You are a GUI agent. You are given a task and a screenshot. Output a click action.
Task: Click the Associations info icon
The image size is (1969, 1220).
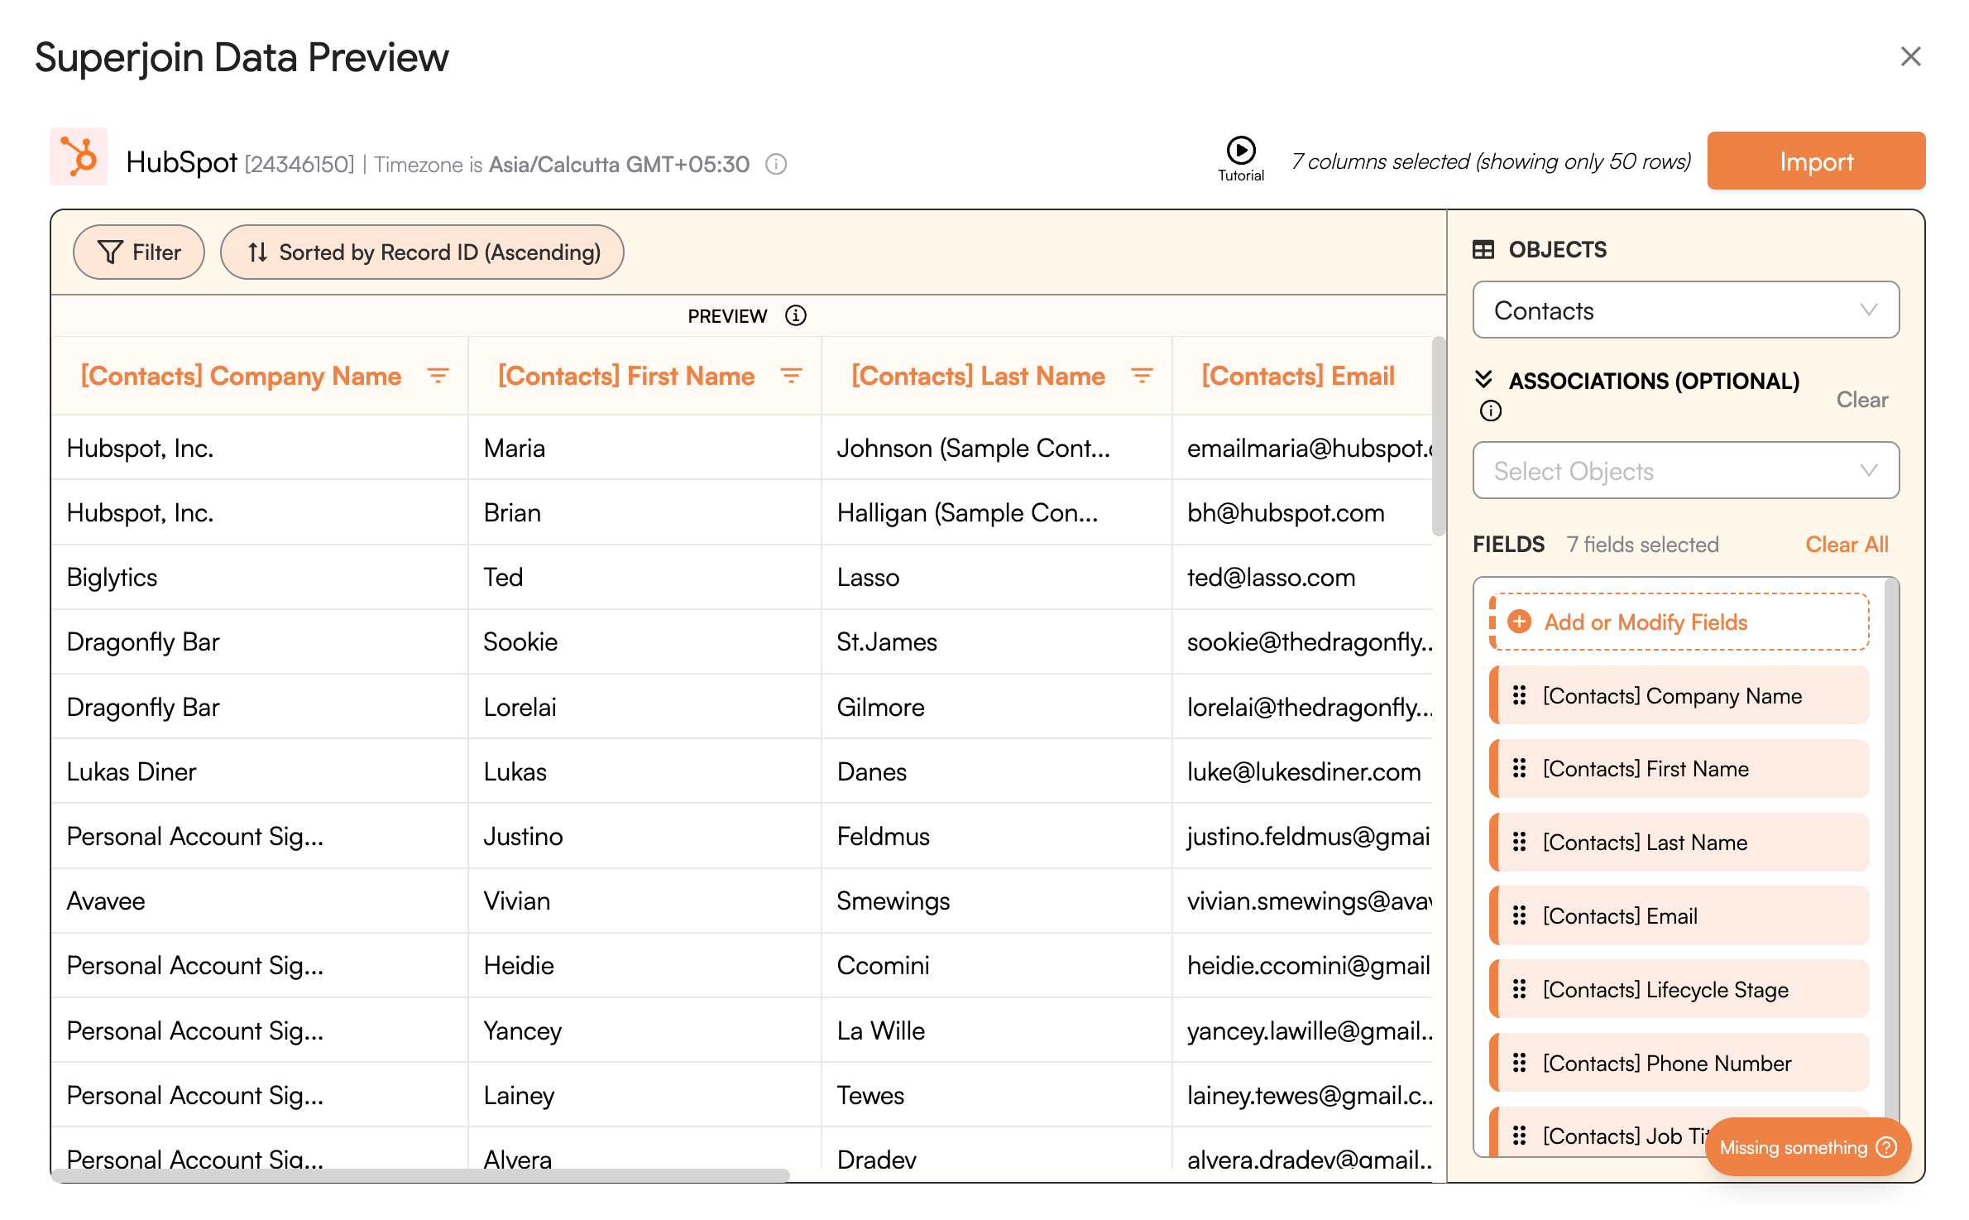(1490, 411)
